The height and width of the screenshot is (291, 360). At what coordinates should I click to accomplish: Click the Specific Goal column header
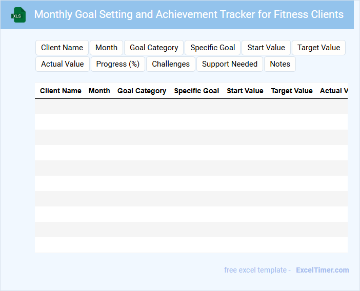(196, 91)
